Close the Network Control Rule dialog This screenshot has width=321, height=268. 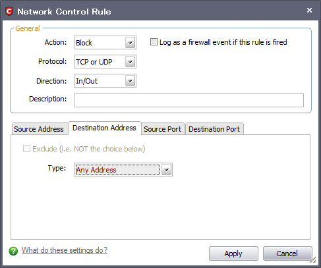point(309,10)
